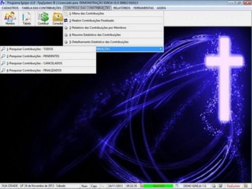Image resolution: width=252 pixels, height=189 pixels.
Task: Select 1-Menu das Contribuições entry
Action: (x=113, y=14)
